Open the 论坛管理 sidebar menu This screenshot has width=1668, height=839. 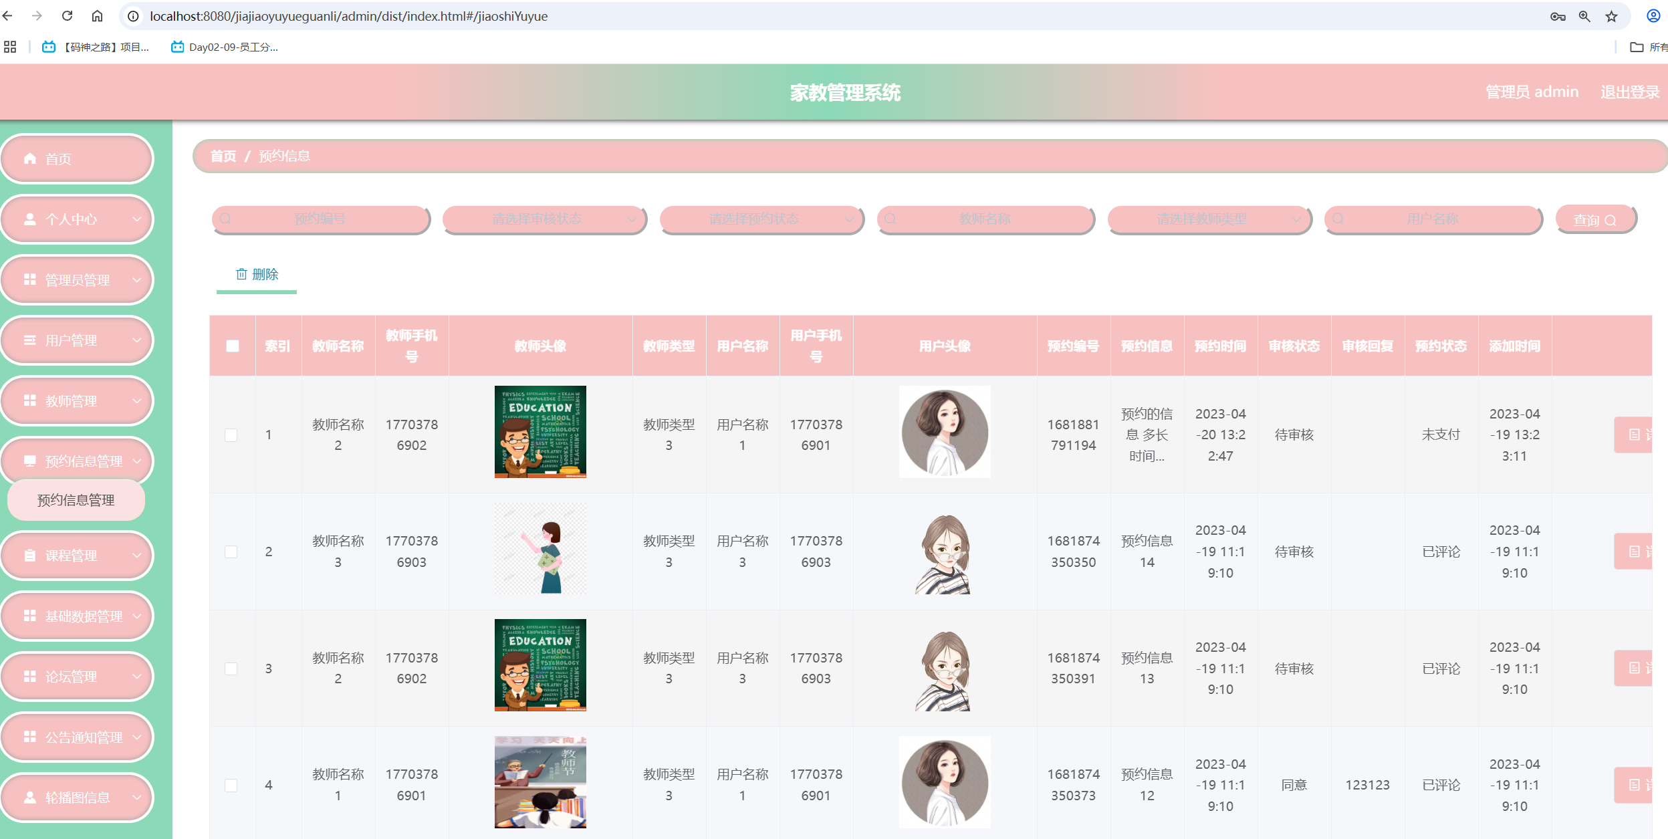pyautogui.click(x=77, y=677)
